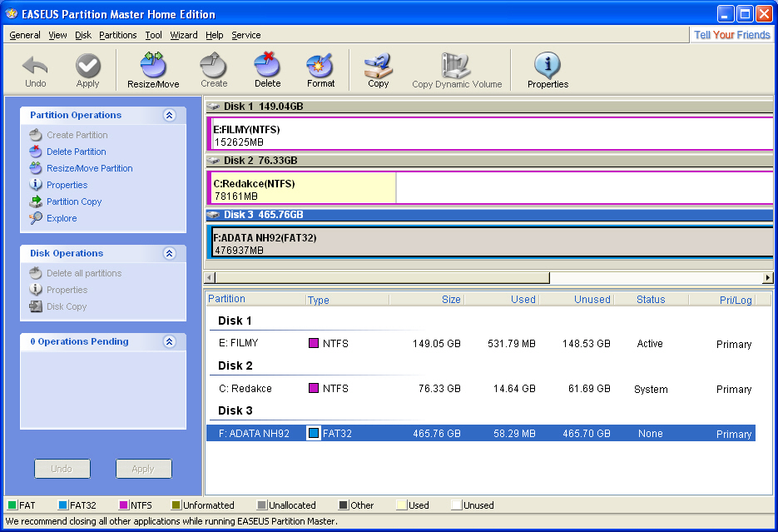
Task: Collapse the Partition Operations panel
Action: click(x=170, y=116)
